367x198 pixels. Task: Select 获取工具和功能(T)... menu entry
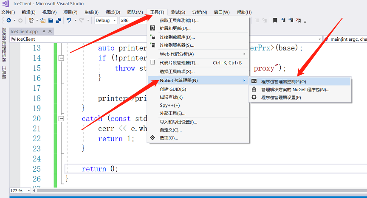pyautogui.click(x=198, y=20)
